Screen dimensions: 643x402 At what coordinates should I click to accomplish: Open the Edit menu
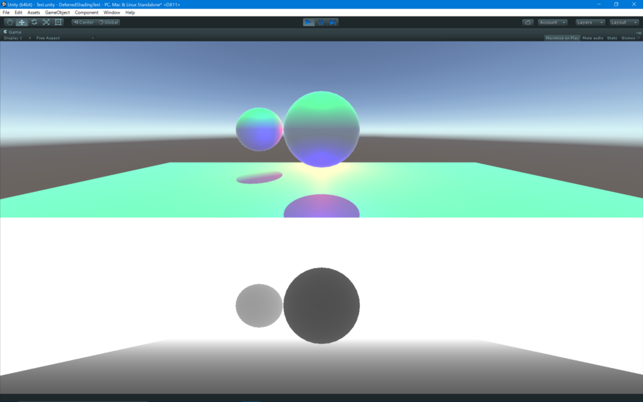coord(18,13)
